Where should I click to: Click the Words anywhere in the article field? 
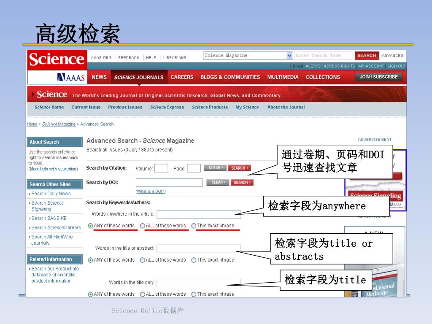coord(199,214)
